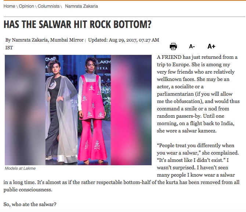Image resolution: width=246 pixels, height=212 pixels.
Task: Click the paragraph starting 'A FRIEND has just returned'
Action: [x=198, y=94]
